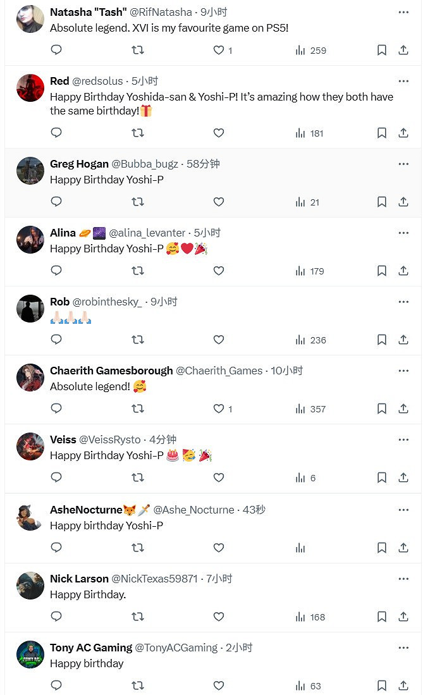The image size is (423, 695).
Task: View analytics on Alina's tweet
Action: click(x=300, y=271)
